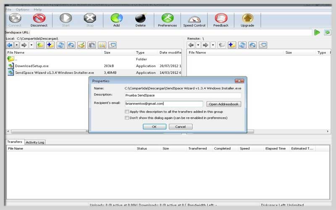Image resolution: width=336 pixels, height=210 pixels.
Task: Switch to the Transfers tab
Action: click(x=15, y=142)
